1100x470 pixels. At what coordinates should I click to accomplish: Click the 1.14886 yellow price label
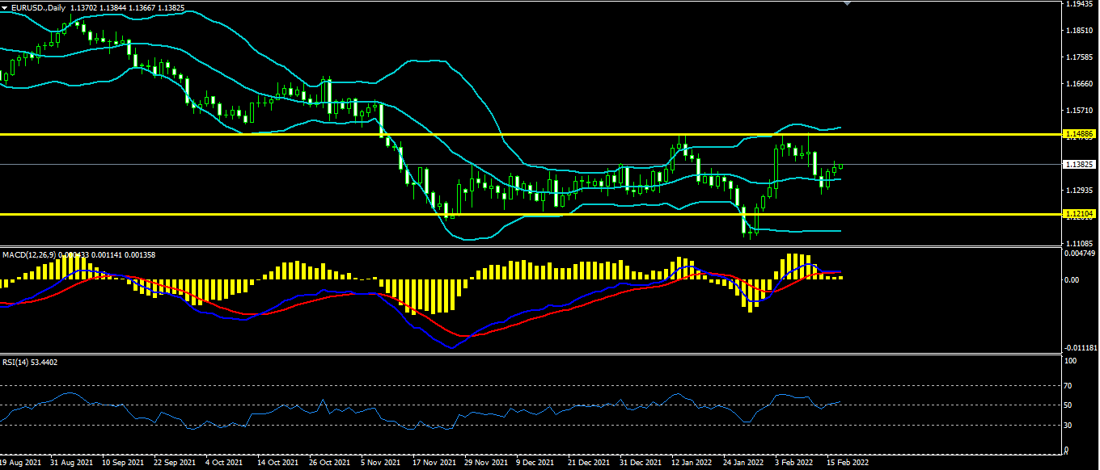point(1080,133)
